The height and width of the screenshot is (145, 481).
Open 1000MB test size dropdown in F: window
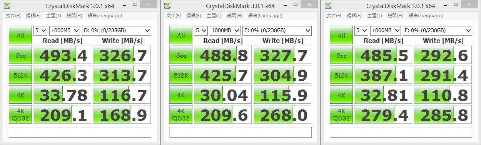tap(386, 31)
